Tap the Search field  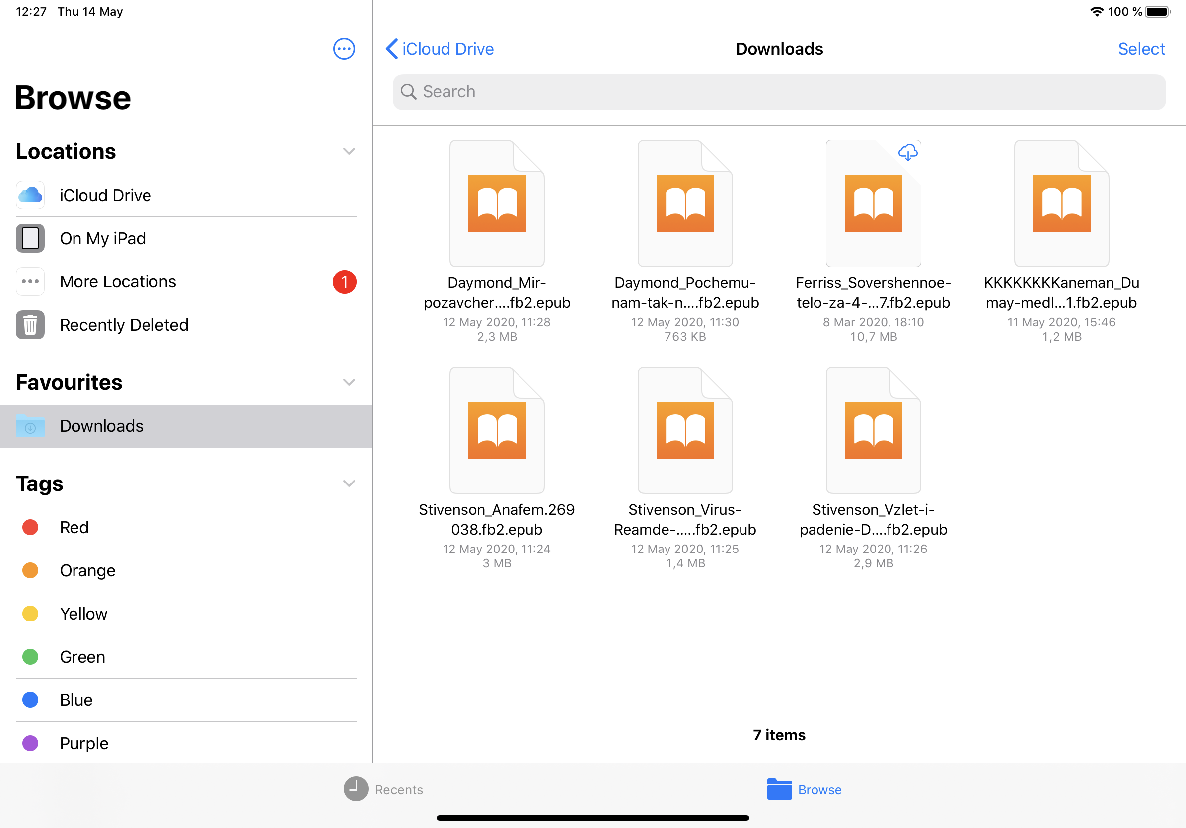coord(779,92)
